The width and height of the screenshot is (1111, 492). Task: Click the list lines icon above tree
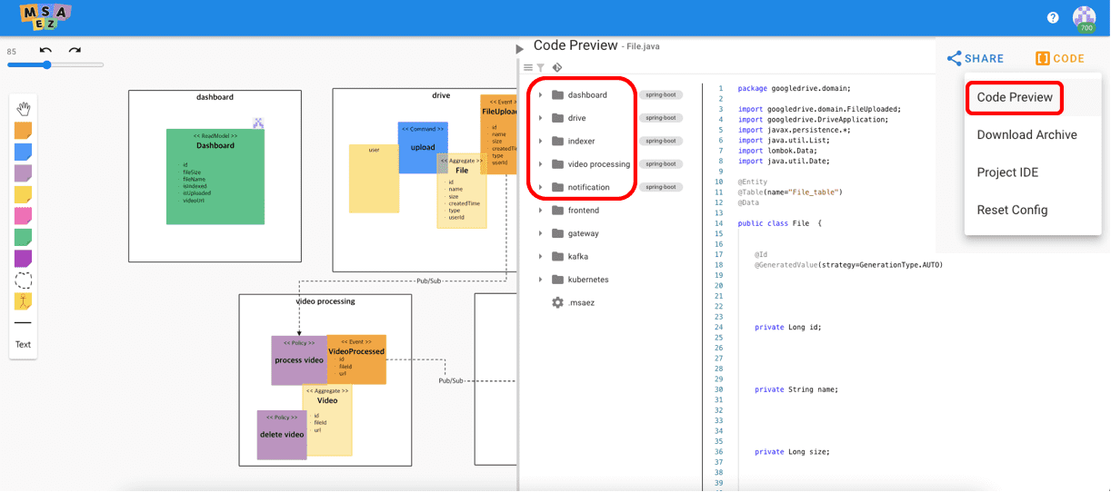point(528,67)
